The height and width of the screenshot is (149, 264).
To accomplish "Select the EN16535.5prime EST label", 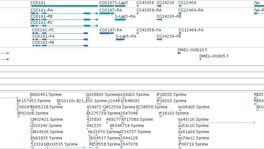I will (62, 144).
